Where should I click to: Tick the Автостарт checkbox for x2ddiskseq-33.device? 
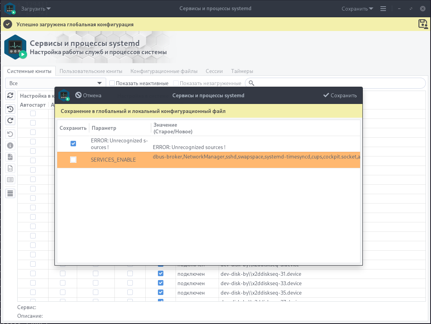coord(33,283)
